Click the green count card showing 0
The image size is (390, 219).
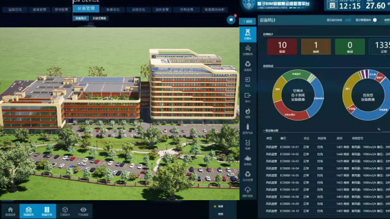[x=350, y=47]
